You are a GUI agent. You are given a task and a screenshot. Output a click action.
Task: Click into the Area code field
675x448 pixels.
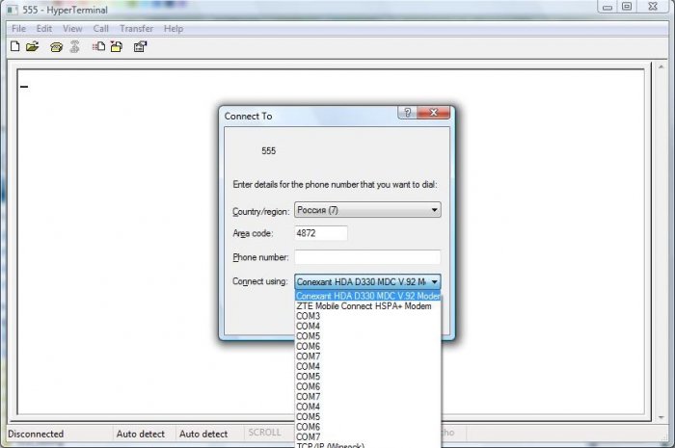[320, 233]
